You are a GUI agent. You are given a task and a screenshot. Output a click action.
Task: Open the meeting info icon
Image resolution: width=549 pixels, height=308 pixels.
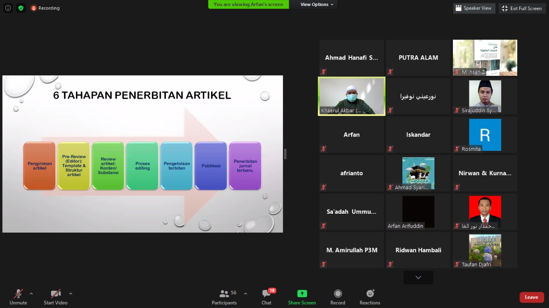(x=8, y=8)
